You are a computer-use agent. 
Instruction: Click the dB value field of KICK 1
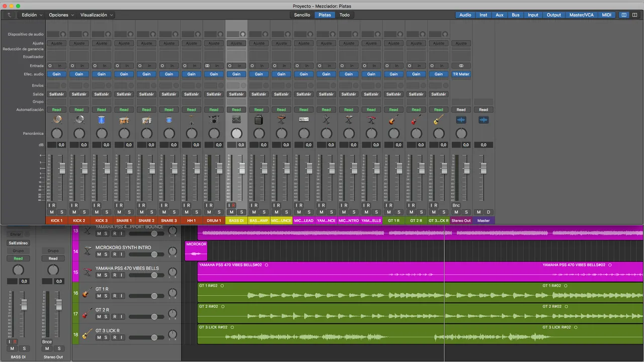click(61, 145)
